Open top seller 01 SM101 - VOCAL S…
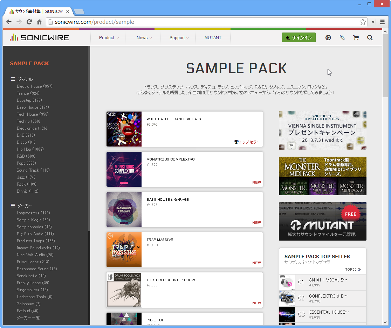 [x=323, y=282]
